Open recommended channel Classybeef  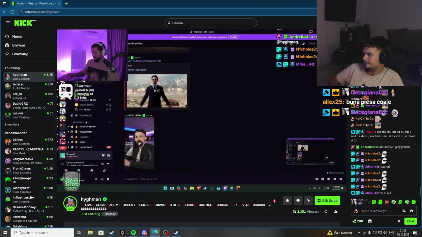tap(29, 190)
